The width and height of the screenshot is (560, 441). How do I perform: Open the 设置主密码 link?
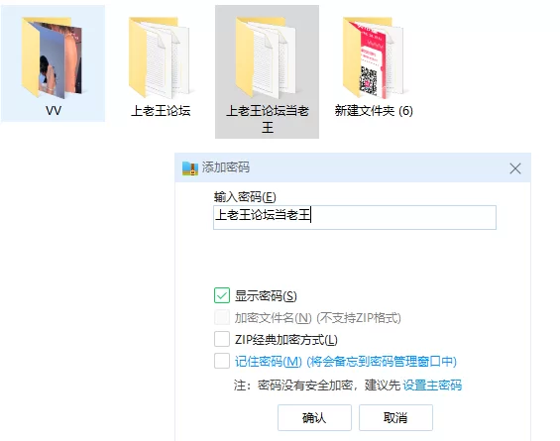pyautogui.click(x=432, y=385)
